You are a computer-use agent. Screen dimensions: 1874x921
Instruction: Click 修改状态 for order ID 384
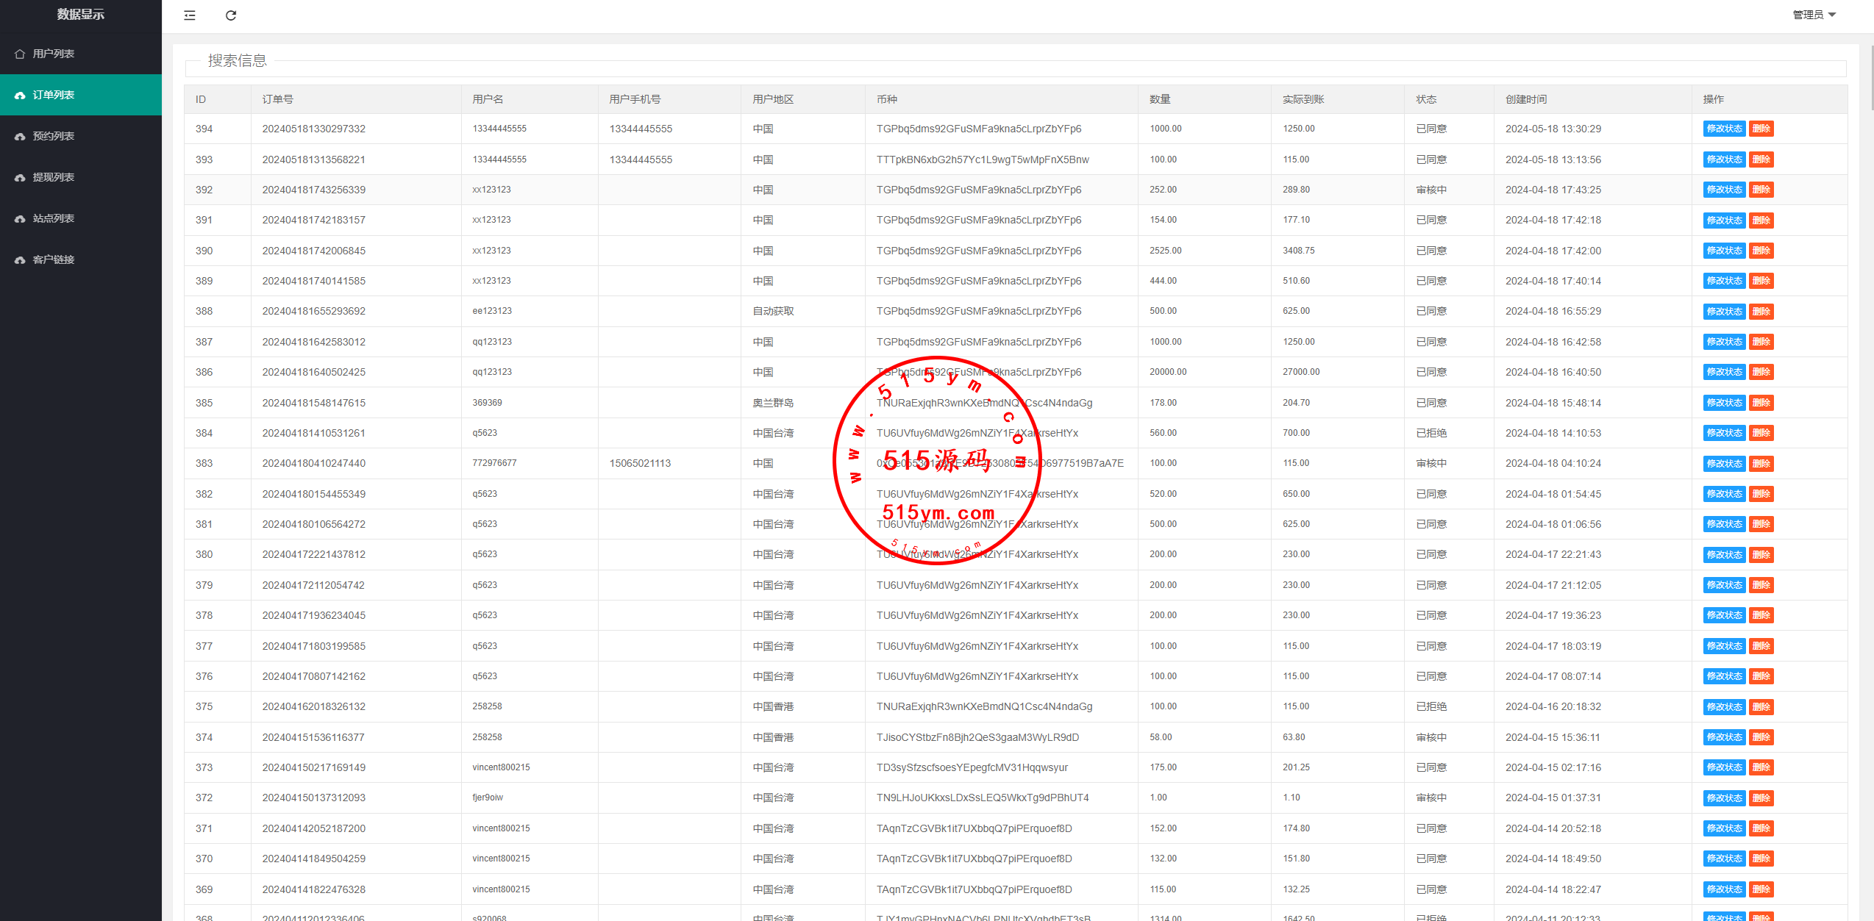pos(1723,433)
